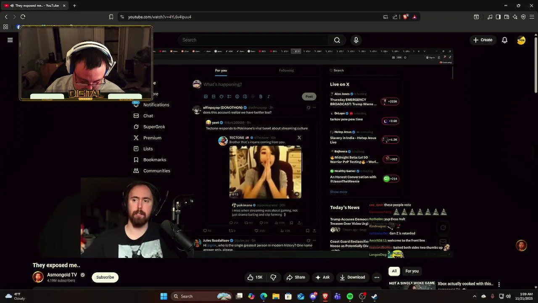The image size is (538, 303).
Task: Click the floating avatar icon at right edge
Action: pyautogui.click(x=521, y=245)
